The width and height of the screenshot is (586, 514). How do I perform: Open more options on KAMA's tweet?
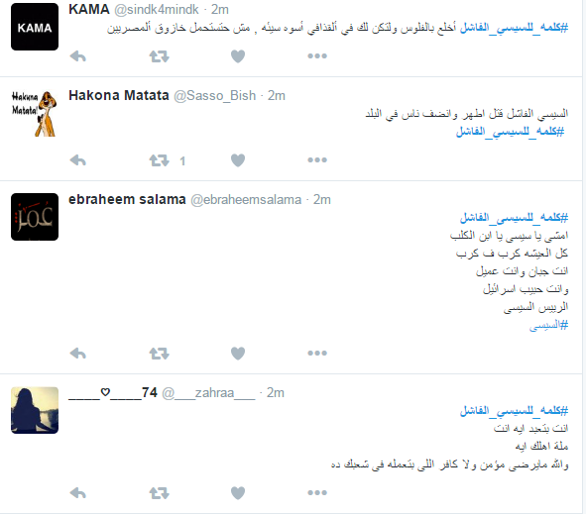click(317, 56)
